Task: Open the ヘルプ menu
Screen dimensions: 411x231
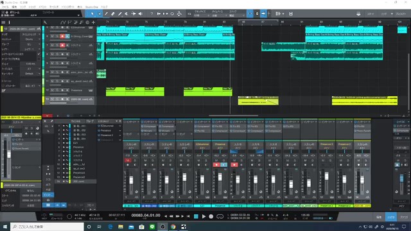Action: click(104, 7)
